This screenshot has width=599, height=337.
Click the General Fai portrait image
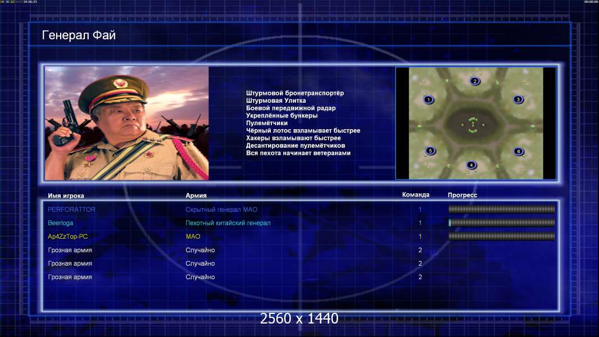(x=126, y=123)
